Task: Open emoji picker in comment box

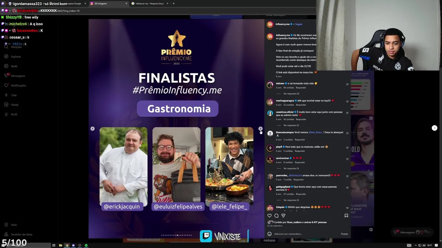Action: [x=269, y=234]
